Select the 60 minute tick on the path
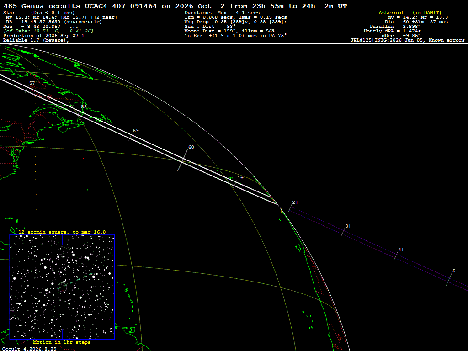 pyautogui.click(x=191, y=147)
